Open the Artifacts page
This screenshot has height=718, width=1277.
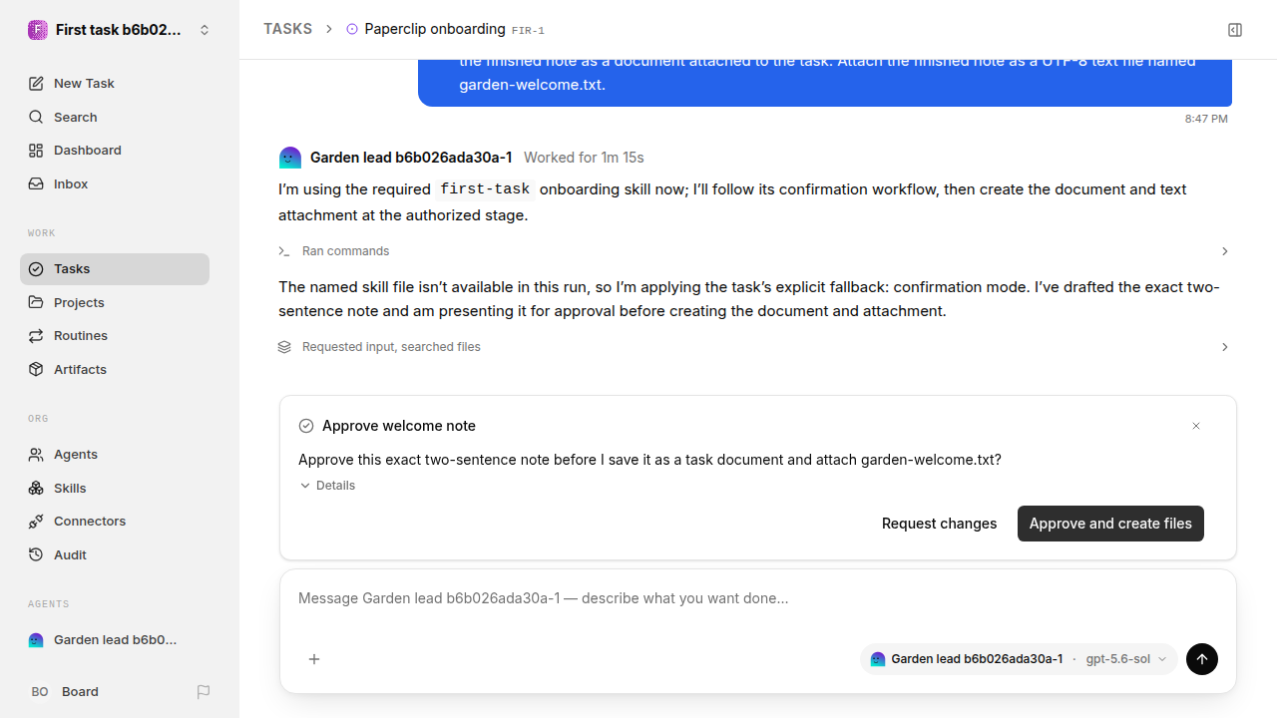[x=115, y=369]
